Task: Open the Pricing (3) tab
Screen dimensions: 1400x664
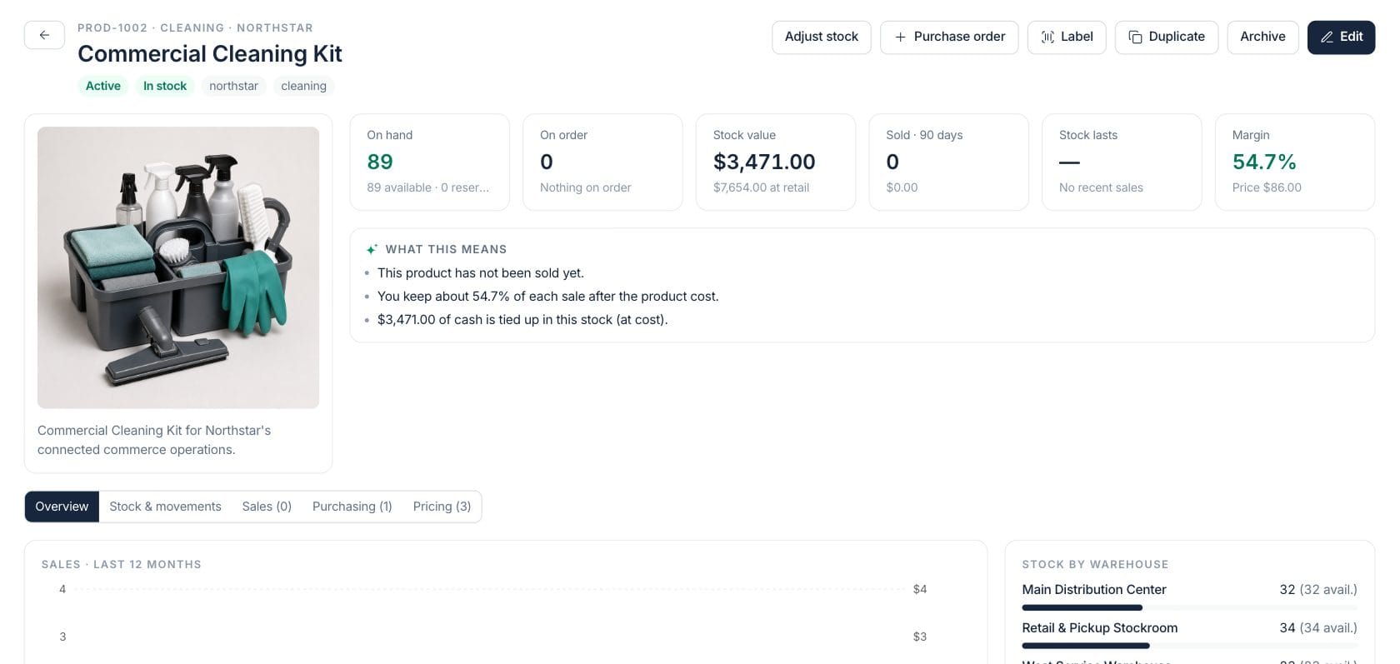Action: [x=442, y=507]
